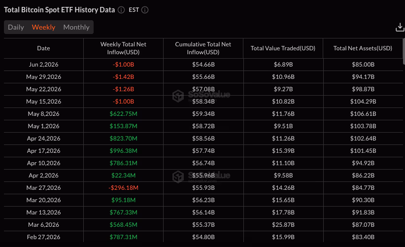
Task: Click the $17.78B value traded cell
Action: tap(283, 212)
